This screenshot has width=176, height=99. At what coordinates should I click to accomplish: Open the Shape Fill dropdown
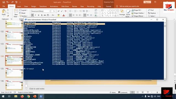coord(137,10)
